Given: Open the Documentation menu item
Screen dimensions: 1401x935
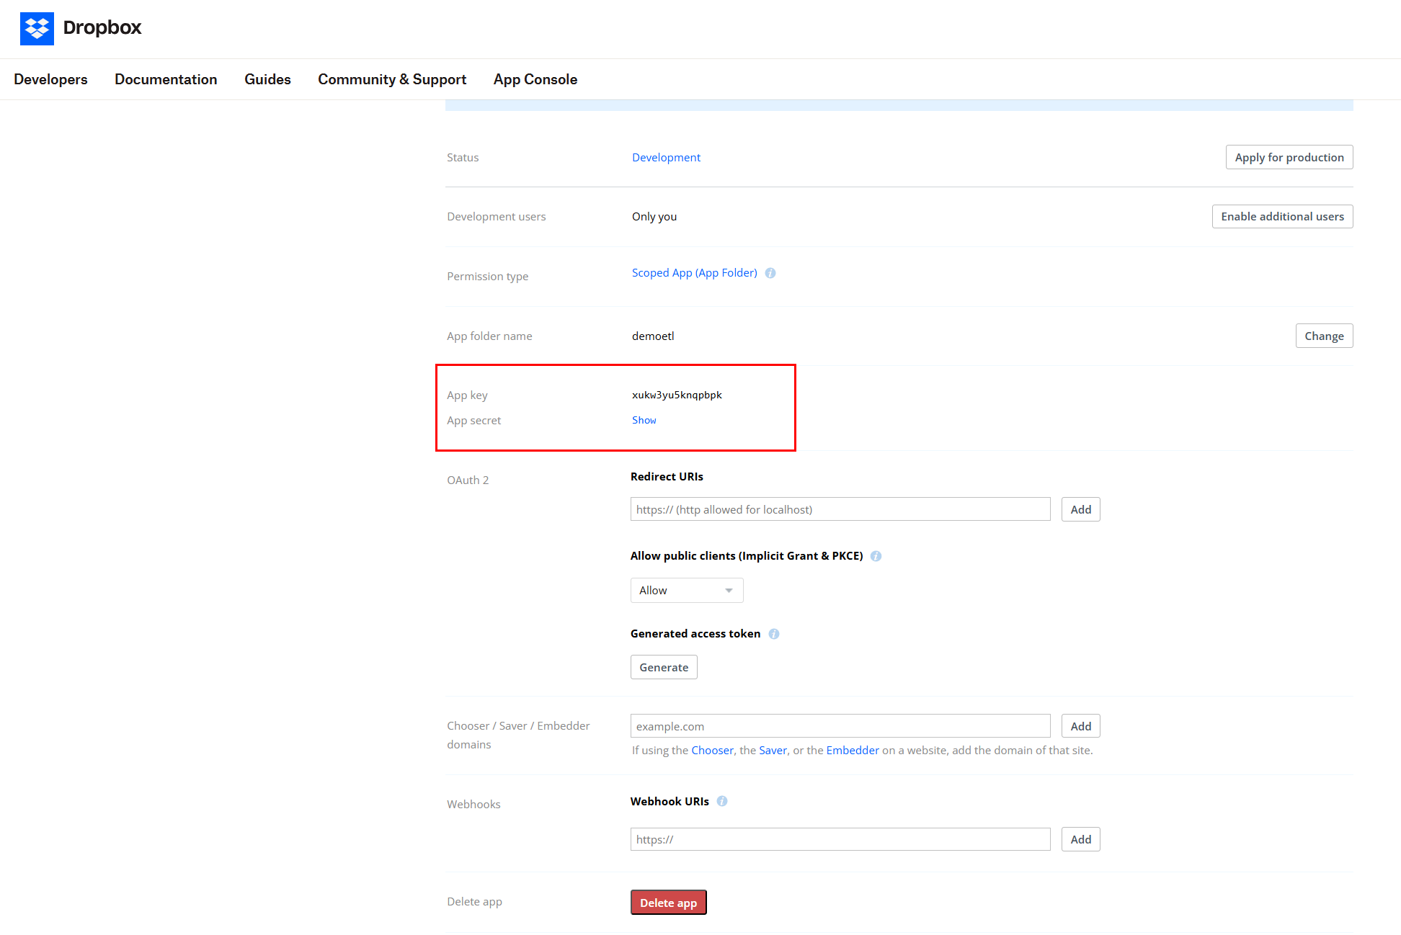Looking at the screenshot, I should (x=166, y=79).
